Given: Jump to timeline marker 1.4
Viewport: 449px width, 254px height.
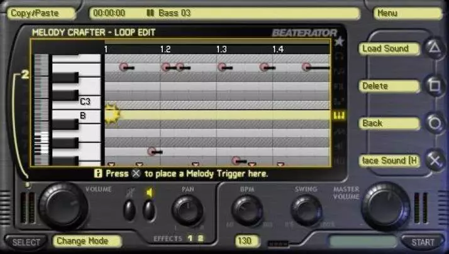Looking at the screenshot, I should pyautogui.click(x=278, y=50).
